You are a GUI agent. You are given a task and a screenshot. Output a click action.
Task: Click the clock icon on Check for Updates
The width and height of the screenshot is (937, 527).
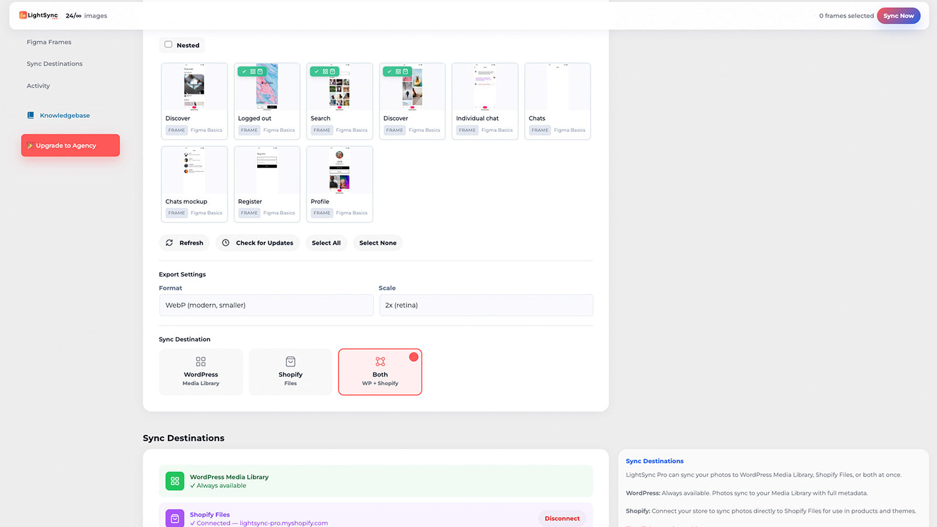pyautogui.click(x=225, y=242)
